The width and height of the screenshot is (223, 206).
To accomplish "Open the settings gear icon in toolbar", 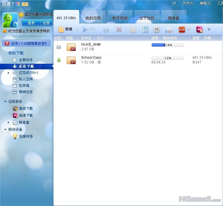I will (x=157, y=29).
